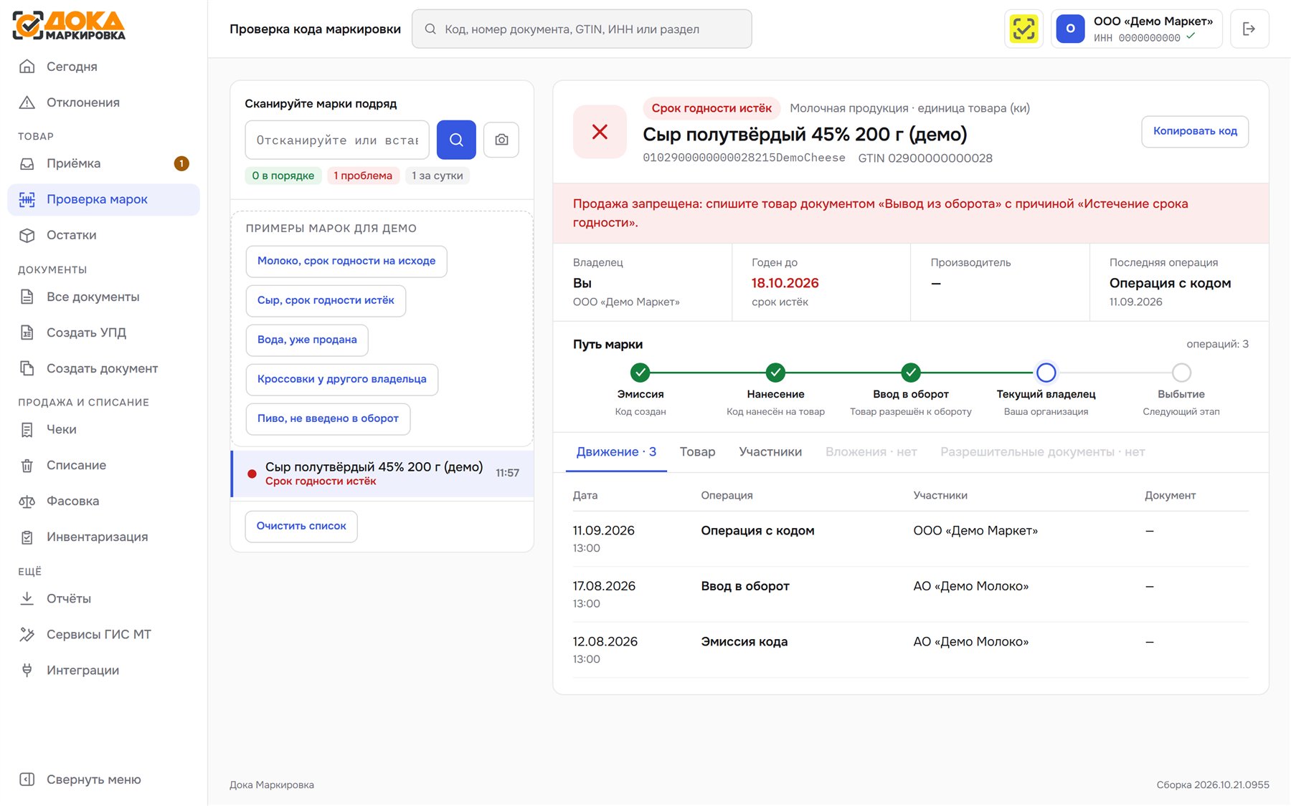Go to Приёмка inbox icon

[27, 163]
